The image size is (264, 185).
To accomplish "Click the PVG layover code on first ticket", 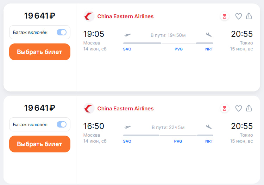I will 178,49.
